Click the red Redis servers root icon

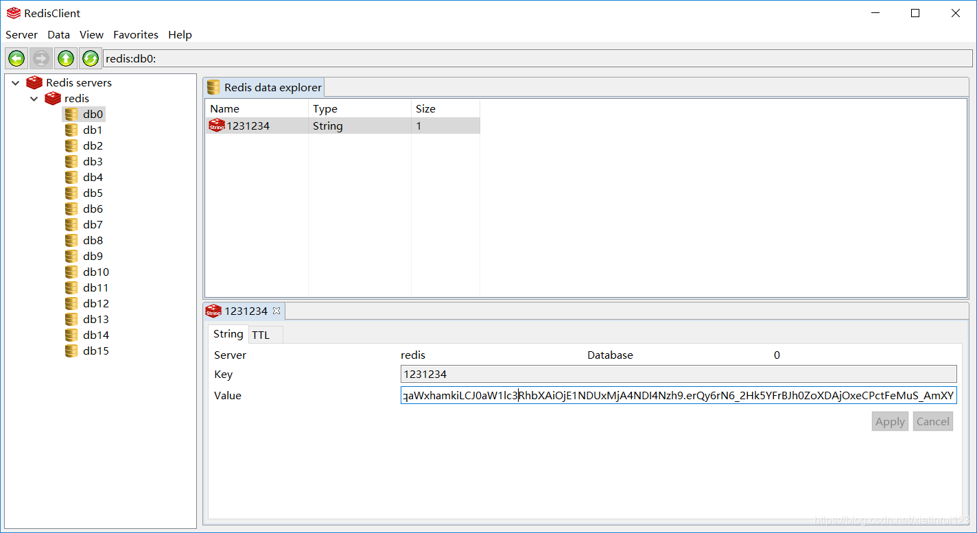coord(34,82)
